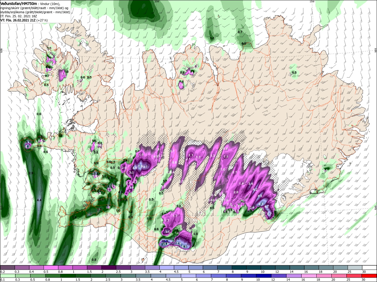Select the "7.9" precipitation value on map
Image resolution: width=377 pixels, height=282 pixels.
(x=178, y=244)
